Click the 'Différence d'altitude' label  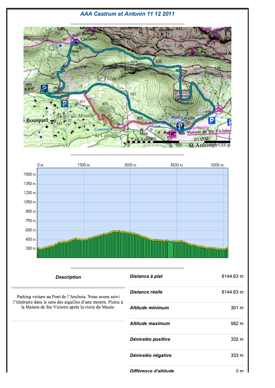(x=152, y=371)
